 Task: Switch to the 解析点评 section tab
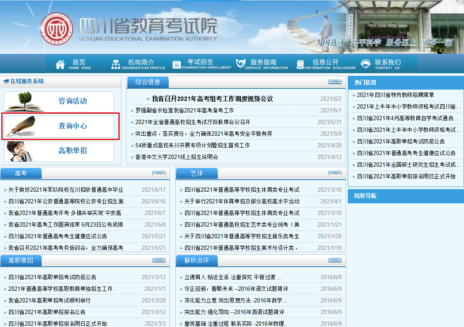pyautogui.click(x=195, y=261)
